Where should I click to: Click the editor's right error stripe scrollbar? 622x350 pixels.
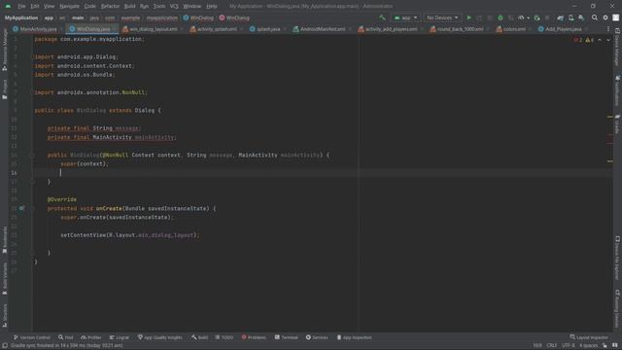coord(610,183)
